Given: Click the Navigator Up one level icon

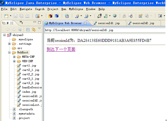Looking at the screenshot, I should pos(20,30).
